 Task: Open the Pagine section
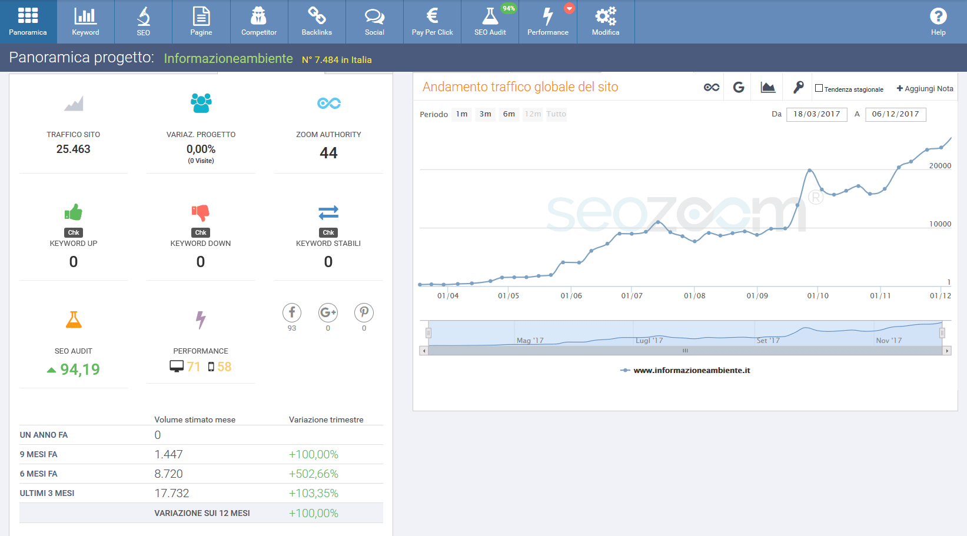[x=201, y=22]
